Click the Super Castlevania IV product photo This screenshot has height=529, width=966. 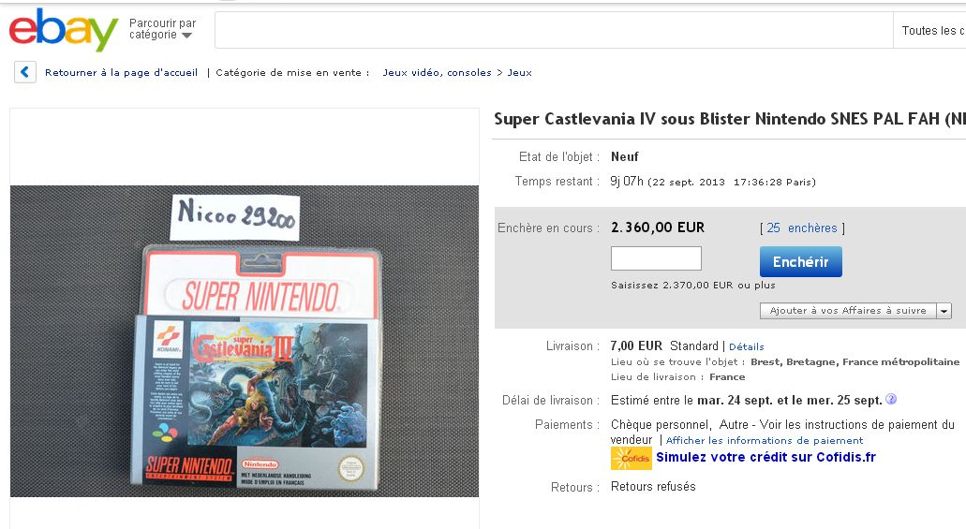click(x=245, y=341)
